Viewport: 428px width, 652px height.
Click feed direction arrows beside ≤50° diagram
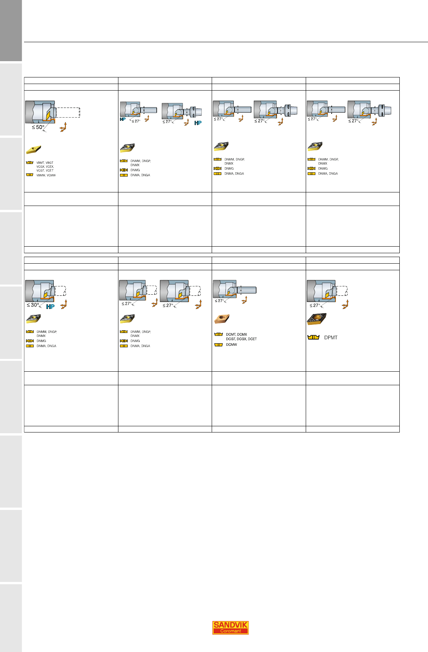tap(63, 127)
